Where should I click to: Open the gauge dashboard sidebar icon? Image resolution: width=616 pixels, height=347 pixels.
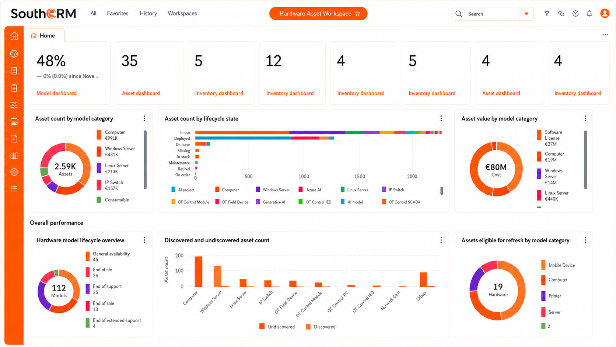point(14,54)
